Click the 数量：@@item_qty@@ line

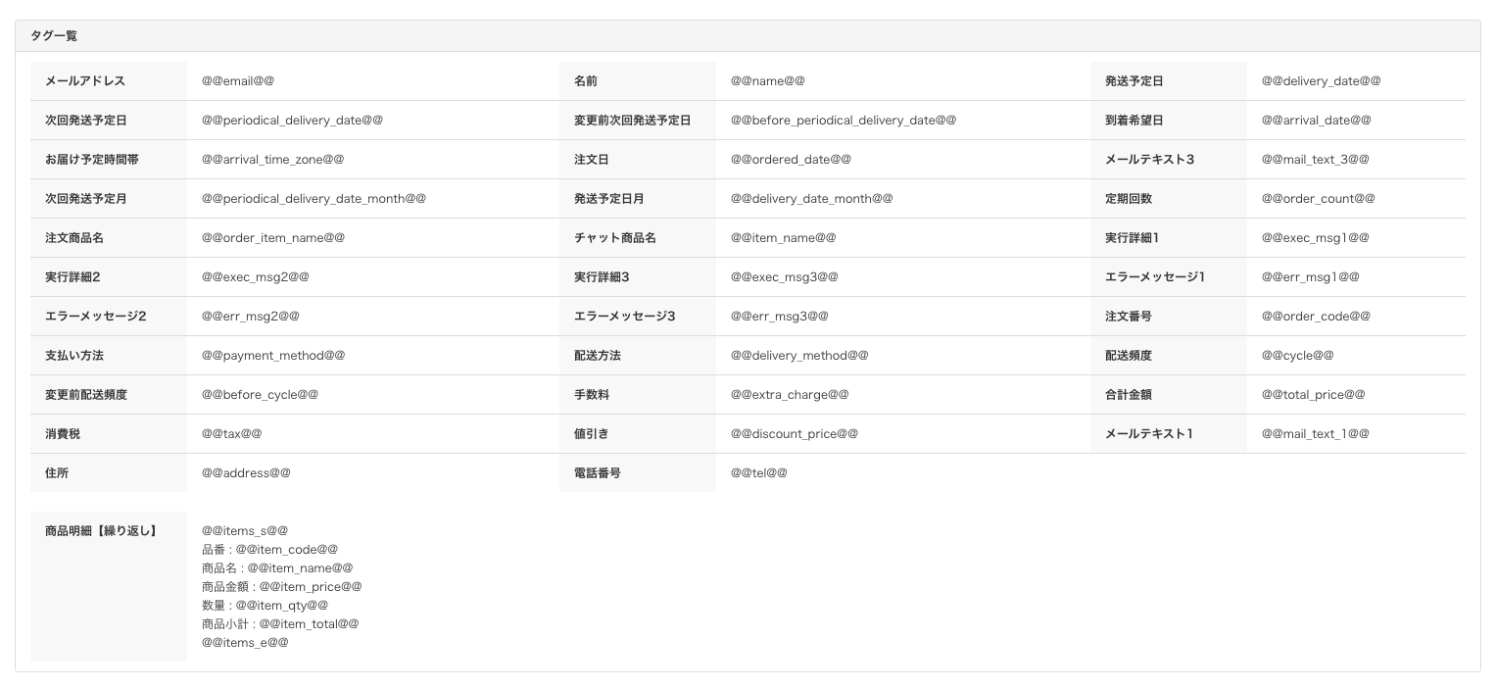[x=265, y=606]
